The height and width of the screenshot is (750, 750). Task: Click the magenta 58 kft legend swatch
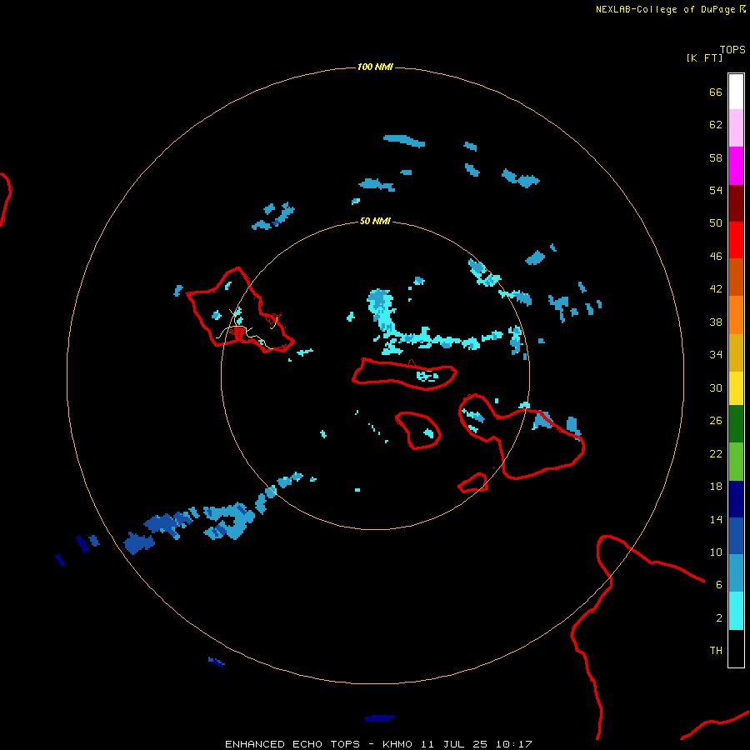[x=736, y=166]
